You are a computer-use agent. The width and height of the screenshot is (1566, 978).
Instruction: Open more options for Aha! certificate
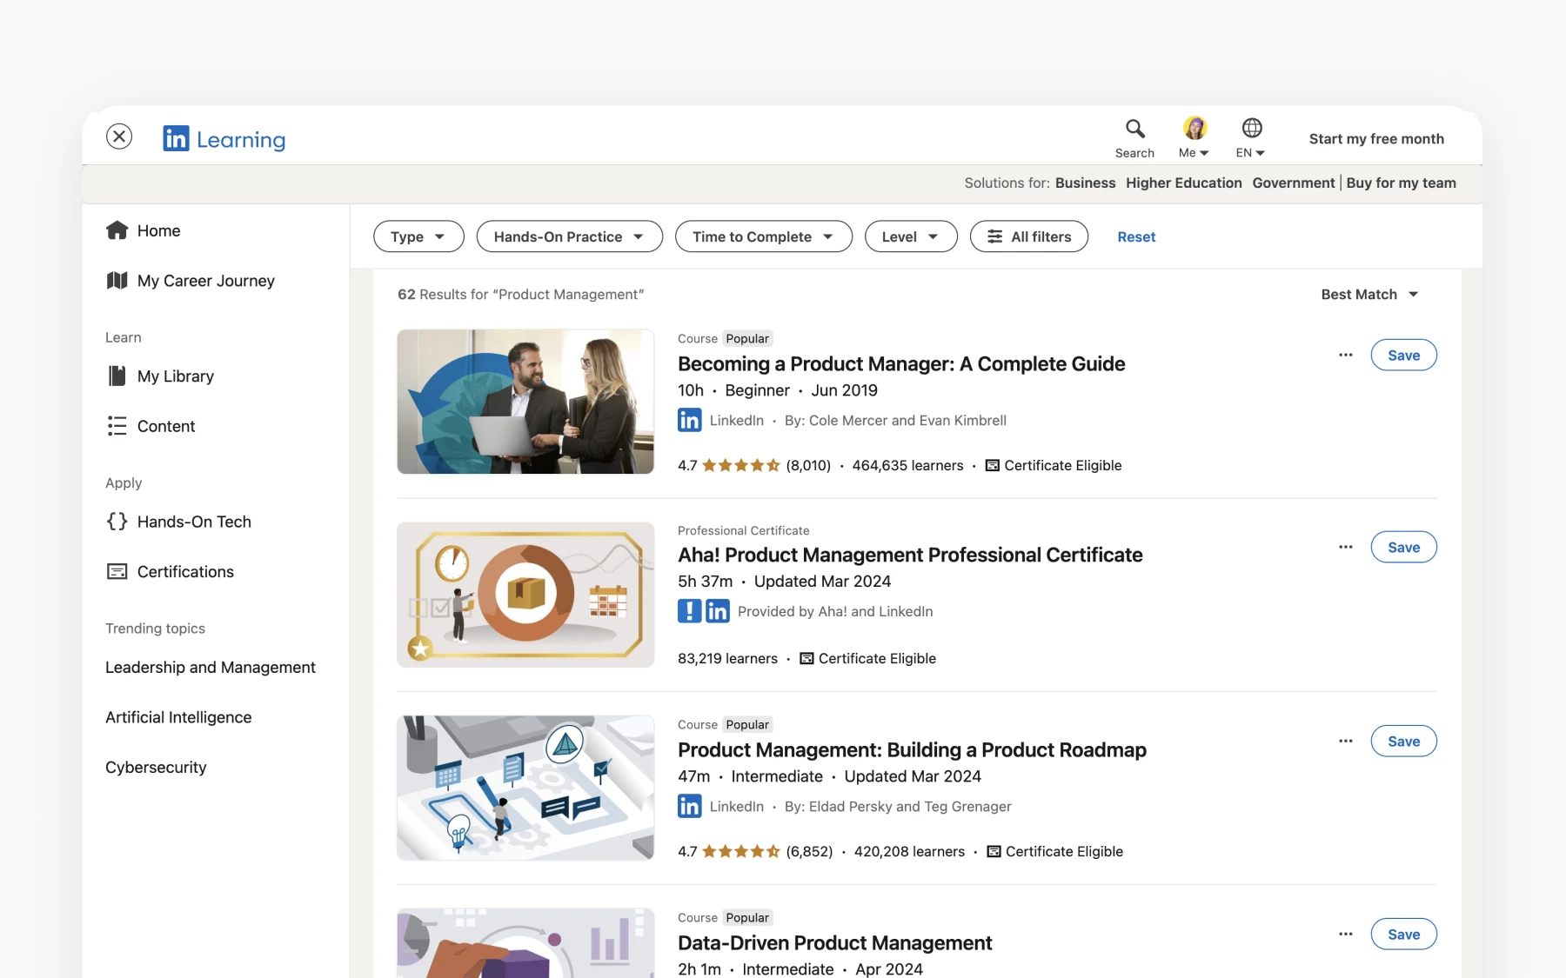1346,547
